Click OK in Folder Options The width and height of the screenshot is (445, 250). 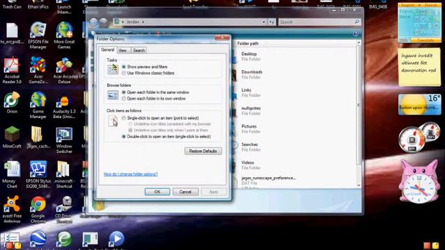157,192
